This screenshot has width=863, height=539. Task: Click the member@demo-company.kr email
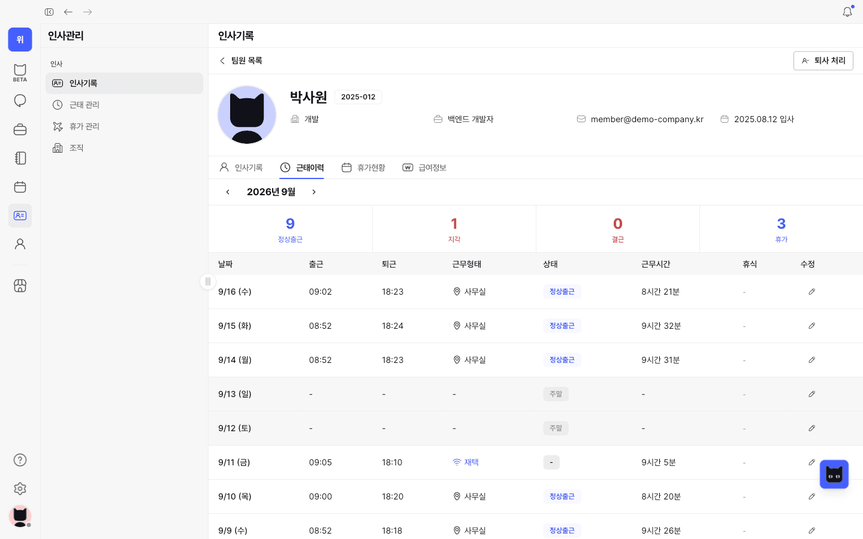[x=647, y=119]
